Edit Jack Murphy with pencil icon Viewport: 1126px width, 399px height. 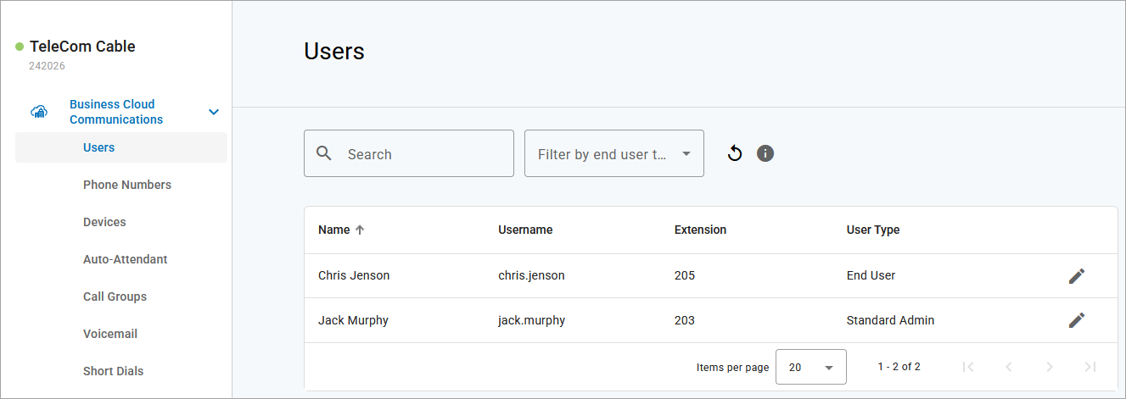pyautogui.click(x=1077, y=319)
